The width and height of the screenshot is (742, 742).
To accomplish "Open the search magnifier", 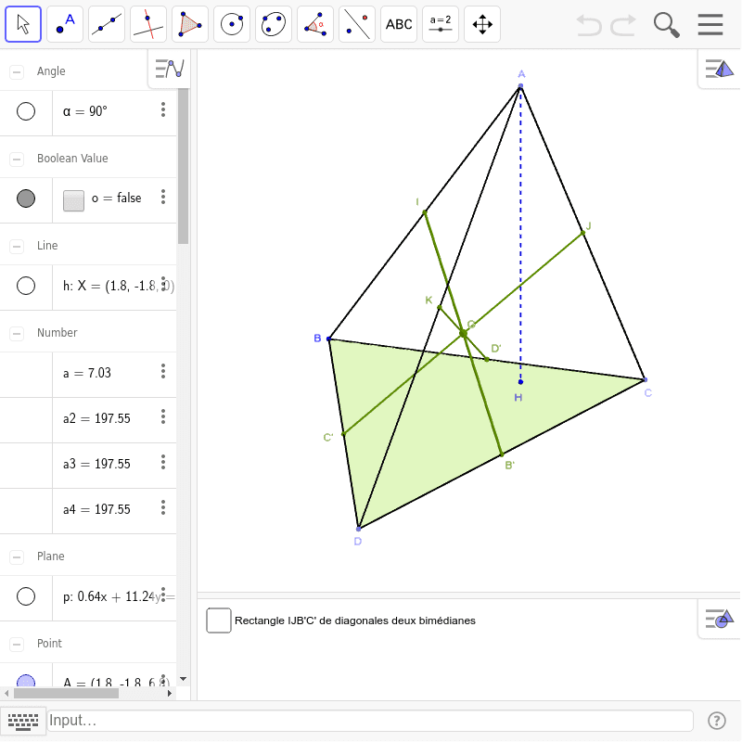I will click(666, 25).
